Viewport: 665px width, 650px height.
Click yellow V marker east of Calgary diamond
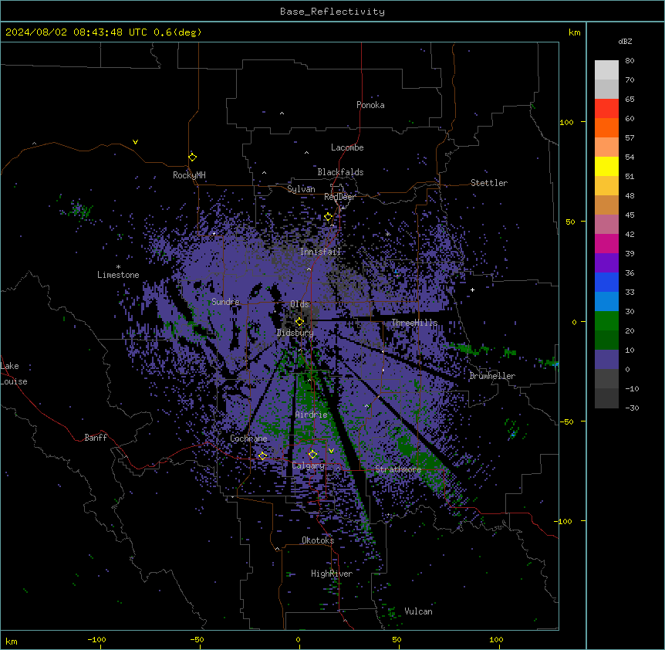click(x=331, y=451)
